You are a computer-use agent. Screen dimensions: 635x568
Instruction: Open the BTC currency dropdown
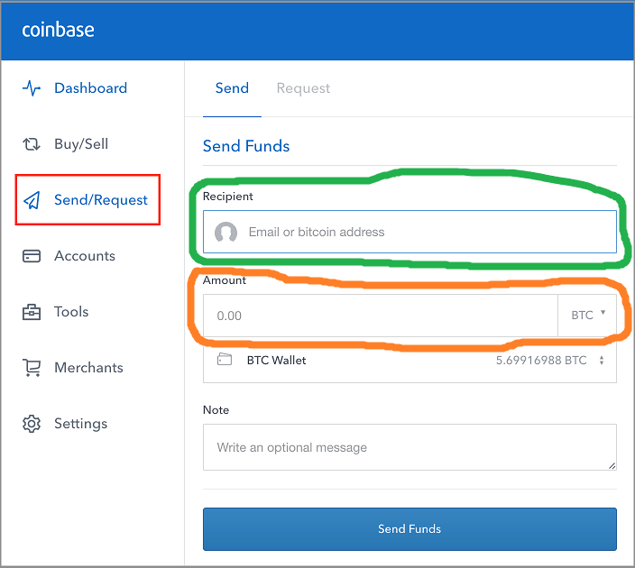(x=587, y=315)
